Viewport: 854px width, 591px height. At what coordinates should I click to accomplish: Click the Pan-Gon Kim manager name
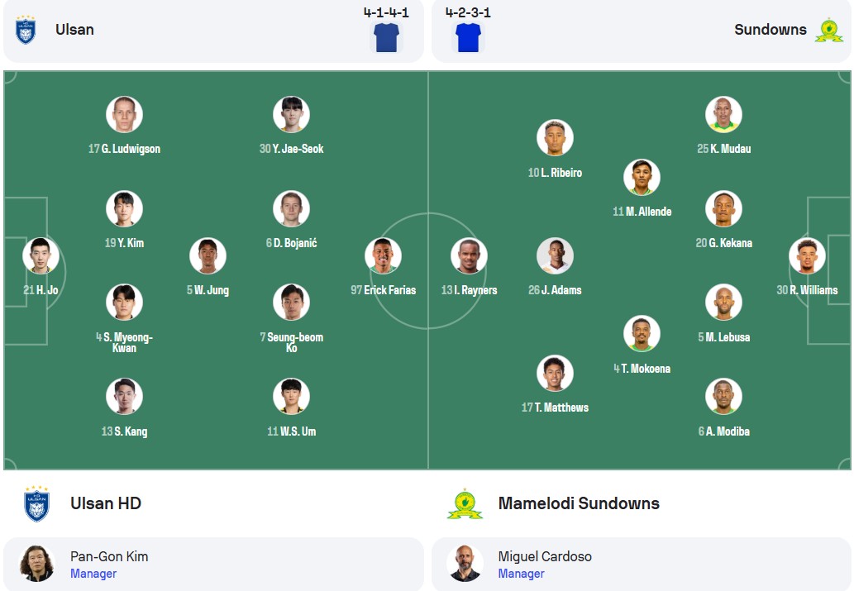[109, 556]
